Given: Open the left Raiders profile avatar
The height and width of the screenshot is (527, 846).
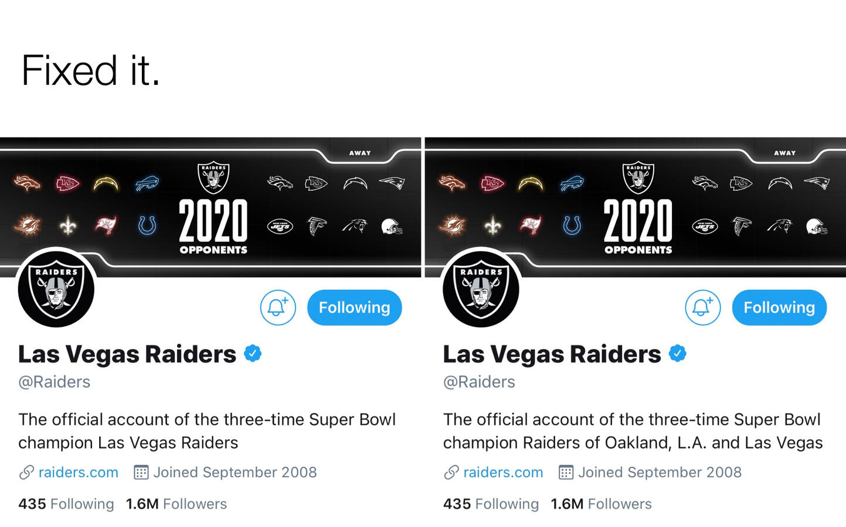Looking at the screenshot, I should 56,288.
